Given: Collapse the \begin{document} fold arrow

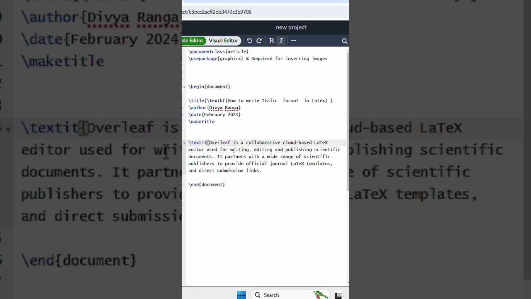Looking at the screenshot, I should click(184, 87).
